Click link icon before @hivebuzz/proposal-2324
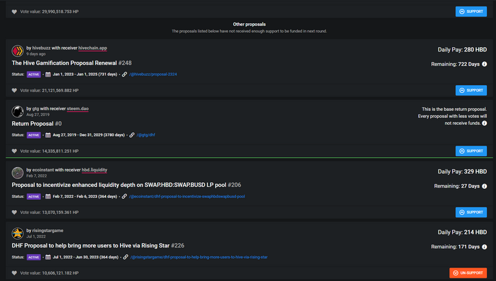The image size is (496, 281). tap(124, 74)
